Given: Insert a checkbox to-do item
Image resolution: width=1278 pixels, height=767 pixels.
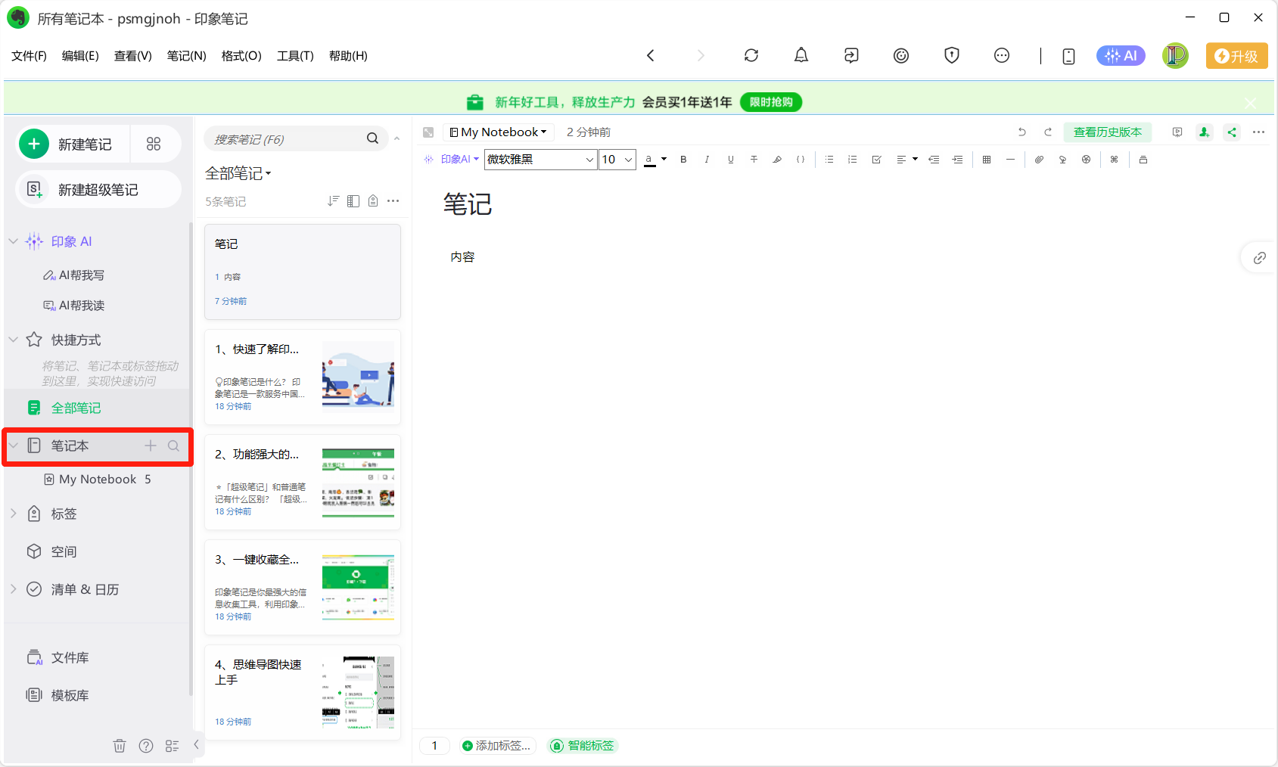Looking at the screenshot, I should (x=876, y=160).
